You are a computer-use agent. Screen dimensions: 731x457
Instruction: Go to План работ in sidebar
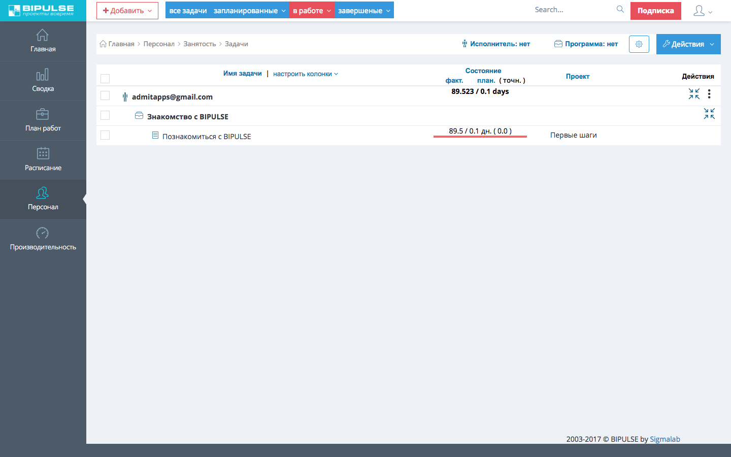43,120
